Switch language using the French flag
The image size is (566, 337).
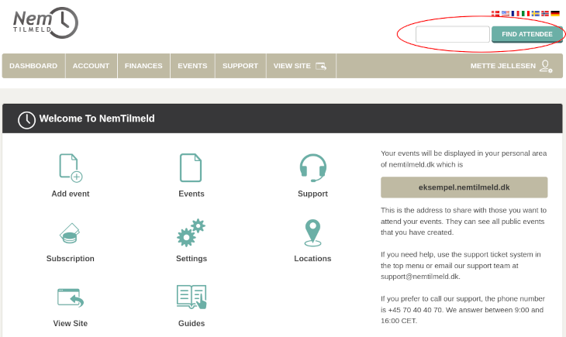pyautogui.click(x=515, y=14)
